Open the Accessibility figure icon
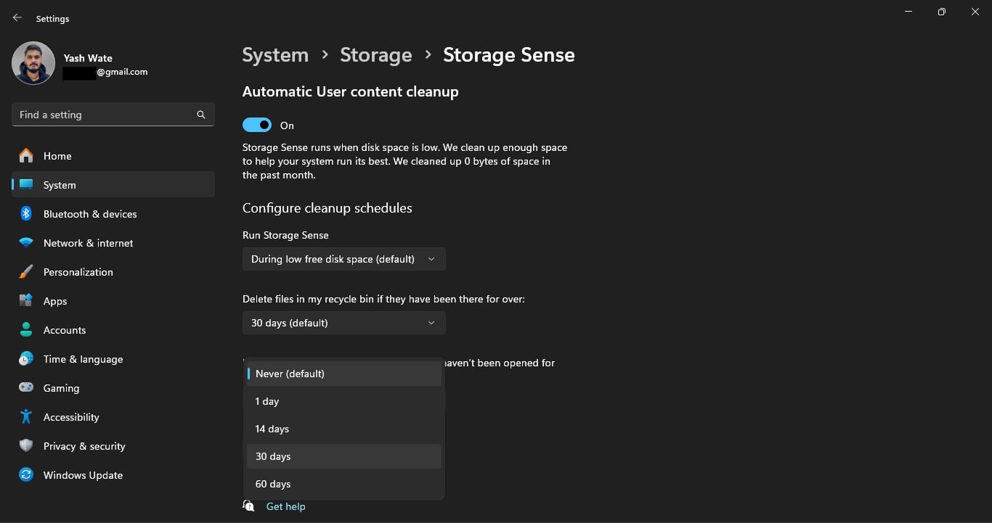The image size is (992, 523). coord(26,417)
